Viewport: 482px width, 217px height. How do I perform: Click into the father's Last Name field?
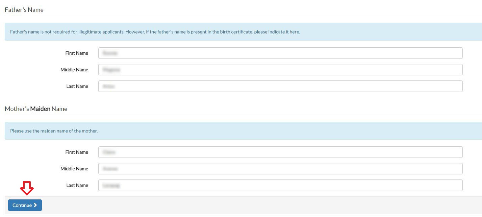click(x=280, y=86)
